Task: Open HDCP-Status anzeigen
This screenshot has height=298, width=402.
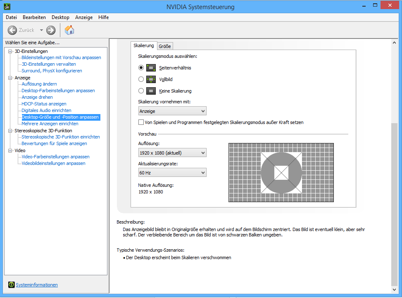Action: 44,104
